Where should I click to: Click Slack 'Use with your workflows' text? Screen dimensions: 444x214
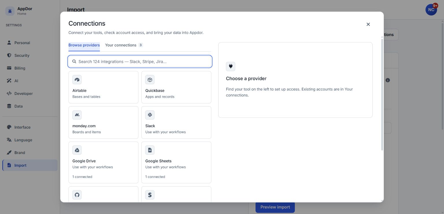click(x=166, y=132)
